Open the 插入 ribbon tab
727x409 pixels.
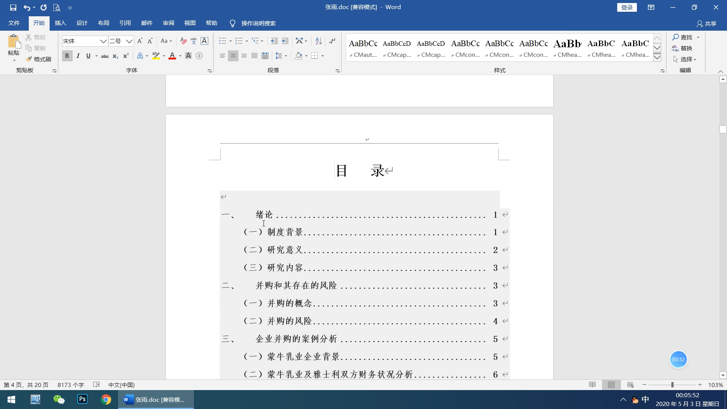(x=60, y=23)
